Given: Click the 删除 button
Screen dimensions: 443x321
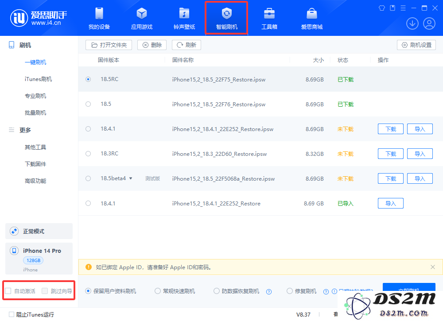Looking at the screenshot, I should pyautogui.click(x=152, y=45).
